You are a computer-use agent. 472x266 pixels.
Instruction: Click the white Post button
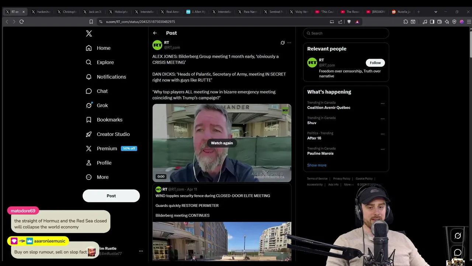click(111, 196)
